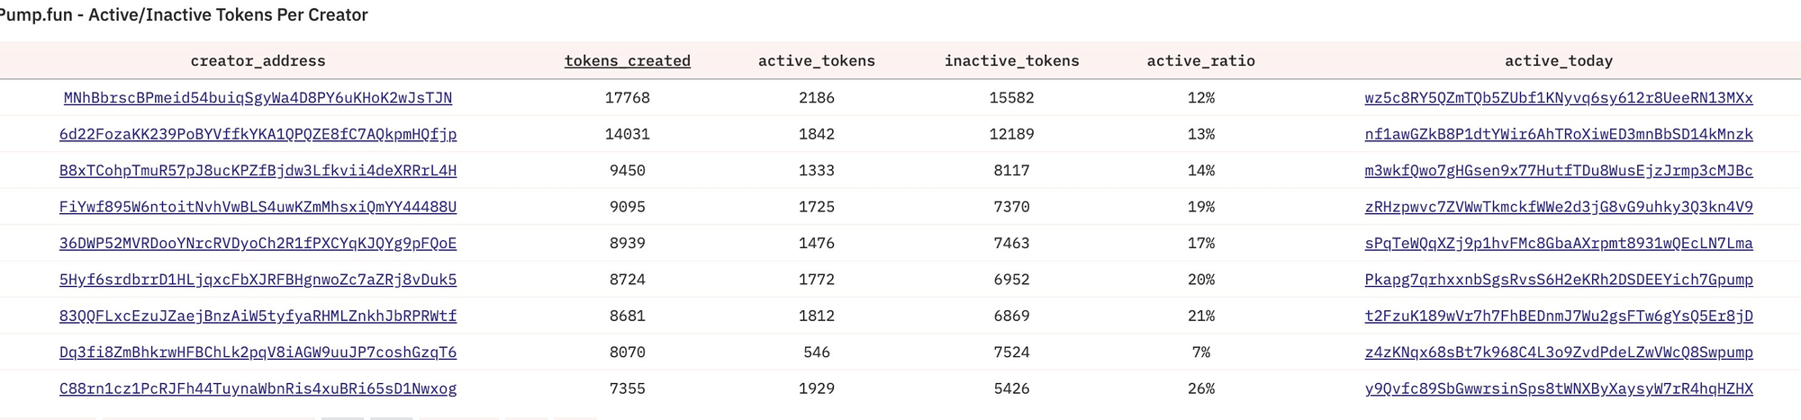Open active token link z4zKNqx68sBt
The height and width of the screenshot is (420, 1801).
(1558, 353)
